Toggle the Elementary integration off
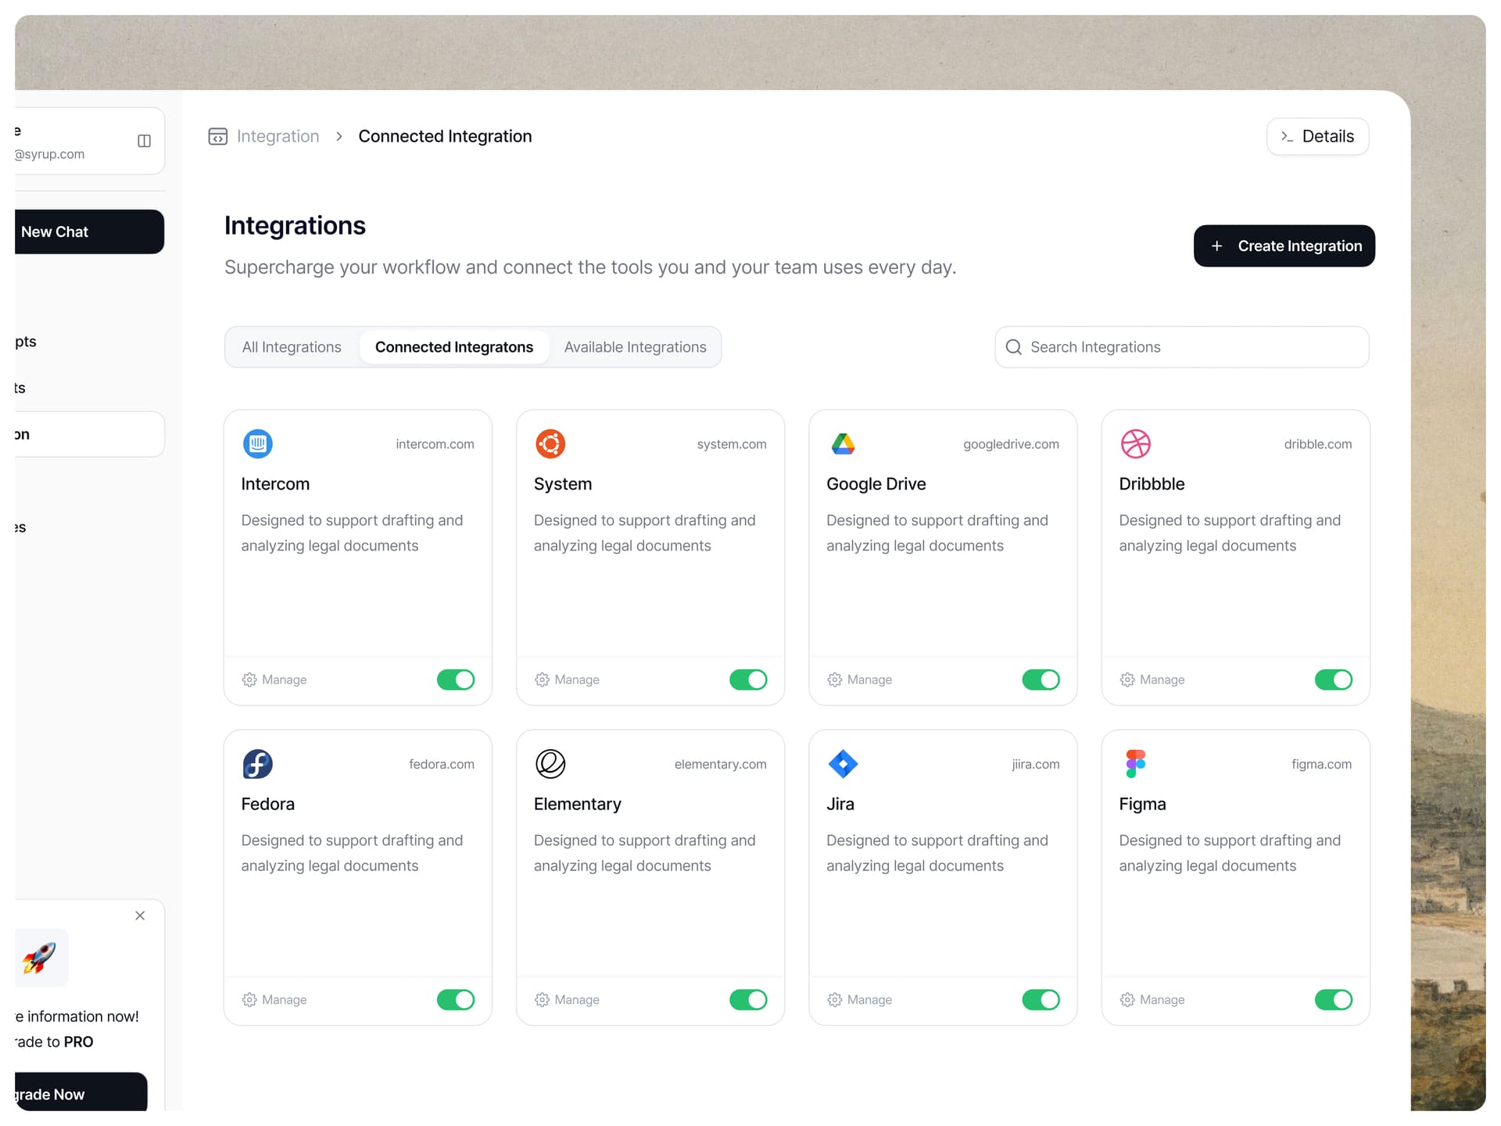 (x=748, y=999)
